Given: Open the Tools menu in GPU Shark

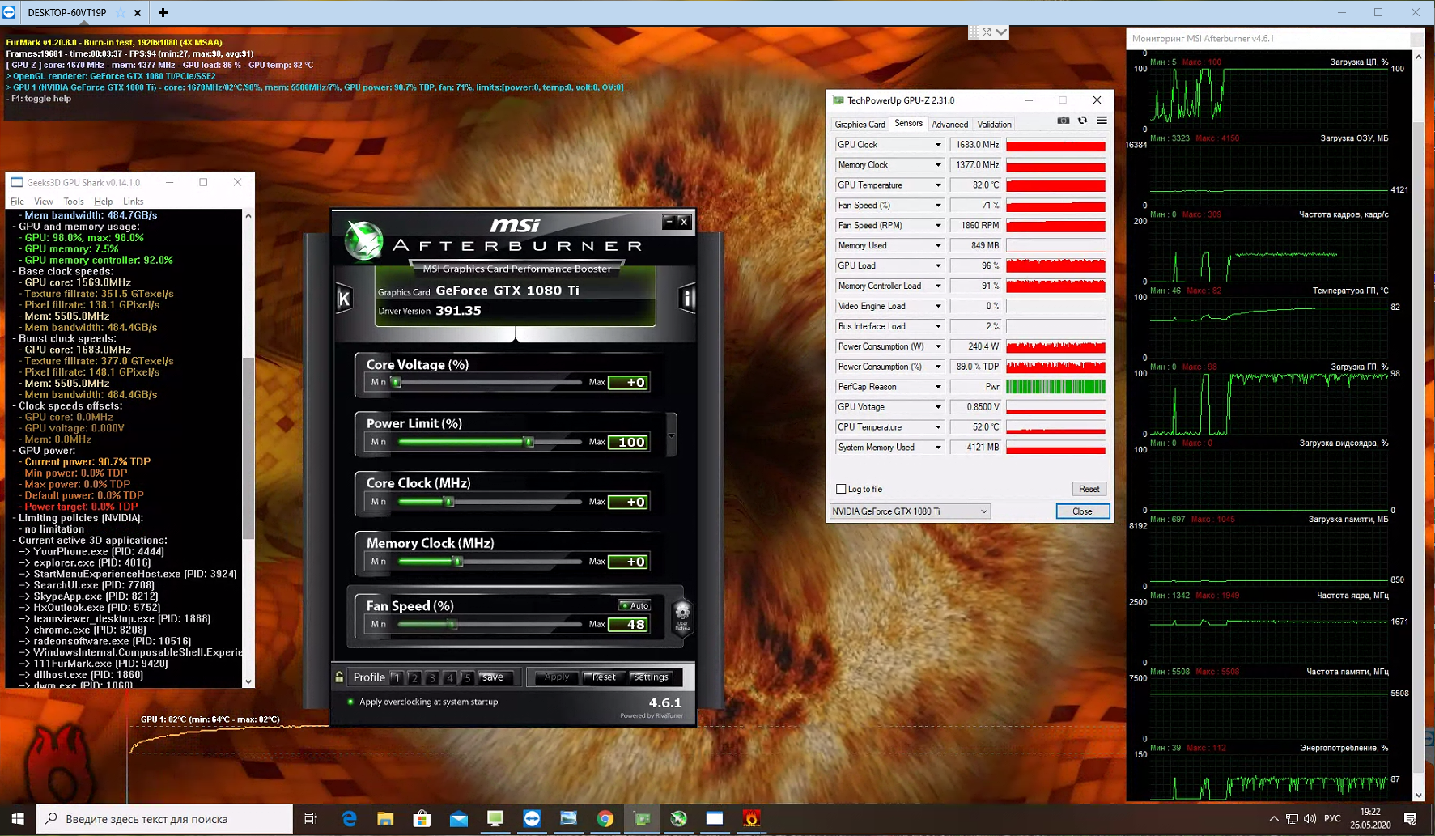Looking at the screenshot, I should (x=74, y=202).
